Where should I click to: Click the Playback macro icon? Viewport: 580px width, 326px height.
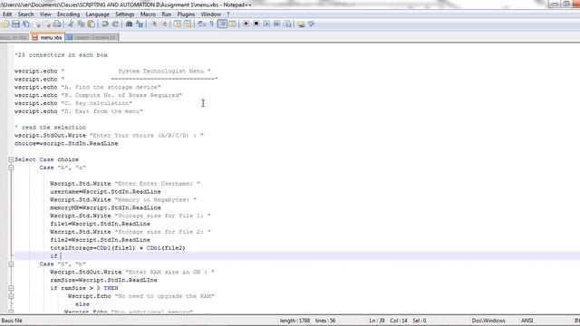click(266, 24)
